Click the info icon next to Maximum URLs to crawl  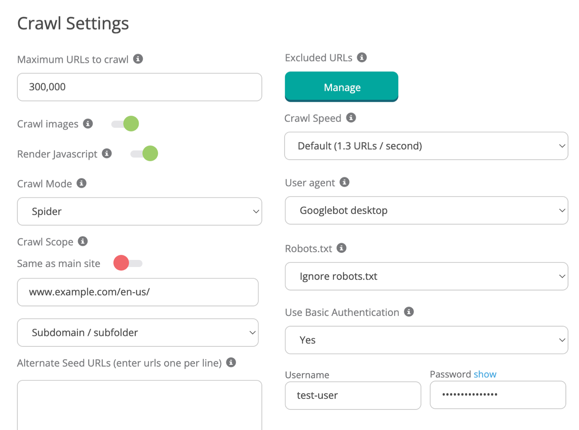point(138,59)
